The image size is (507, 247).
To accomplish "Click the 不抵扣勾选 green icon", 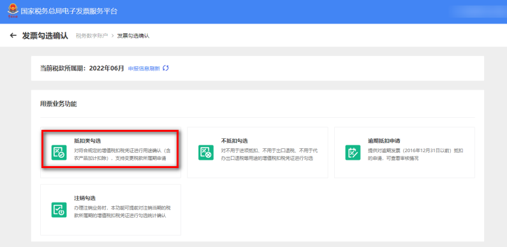I will point(206,153).
